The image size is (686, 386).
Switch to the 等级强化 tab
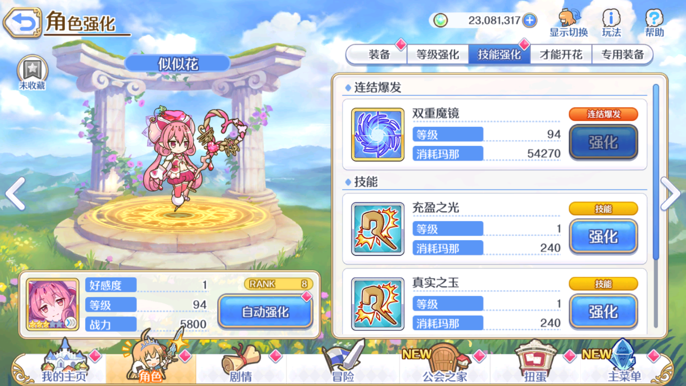pyautogui.click(x=438, y=55)
